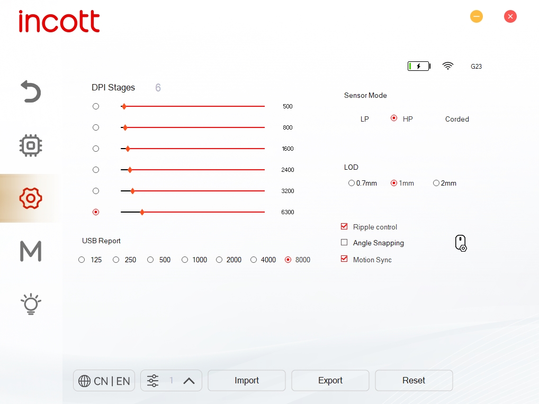Screen dimensions: 539x404
Task: Click the CN | EN language switcher
Action: 104,380
